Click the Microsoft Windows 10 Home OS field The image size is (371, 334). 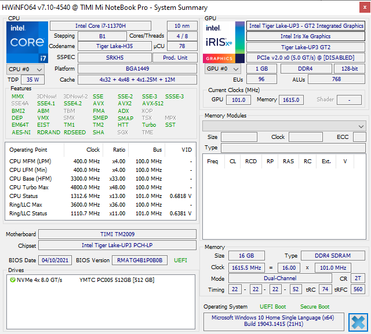[274, 322]
